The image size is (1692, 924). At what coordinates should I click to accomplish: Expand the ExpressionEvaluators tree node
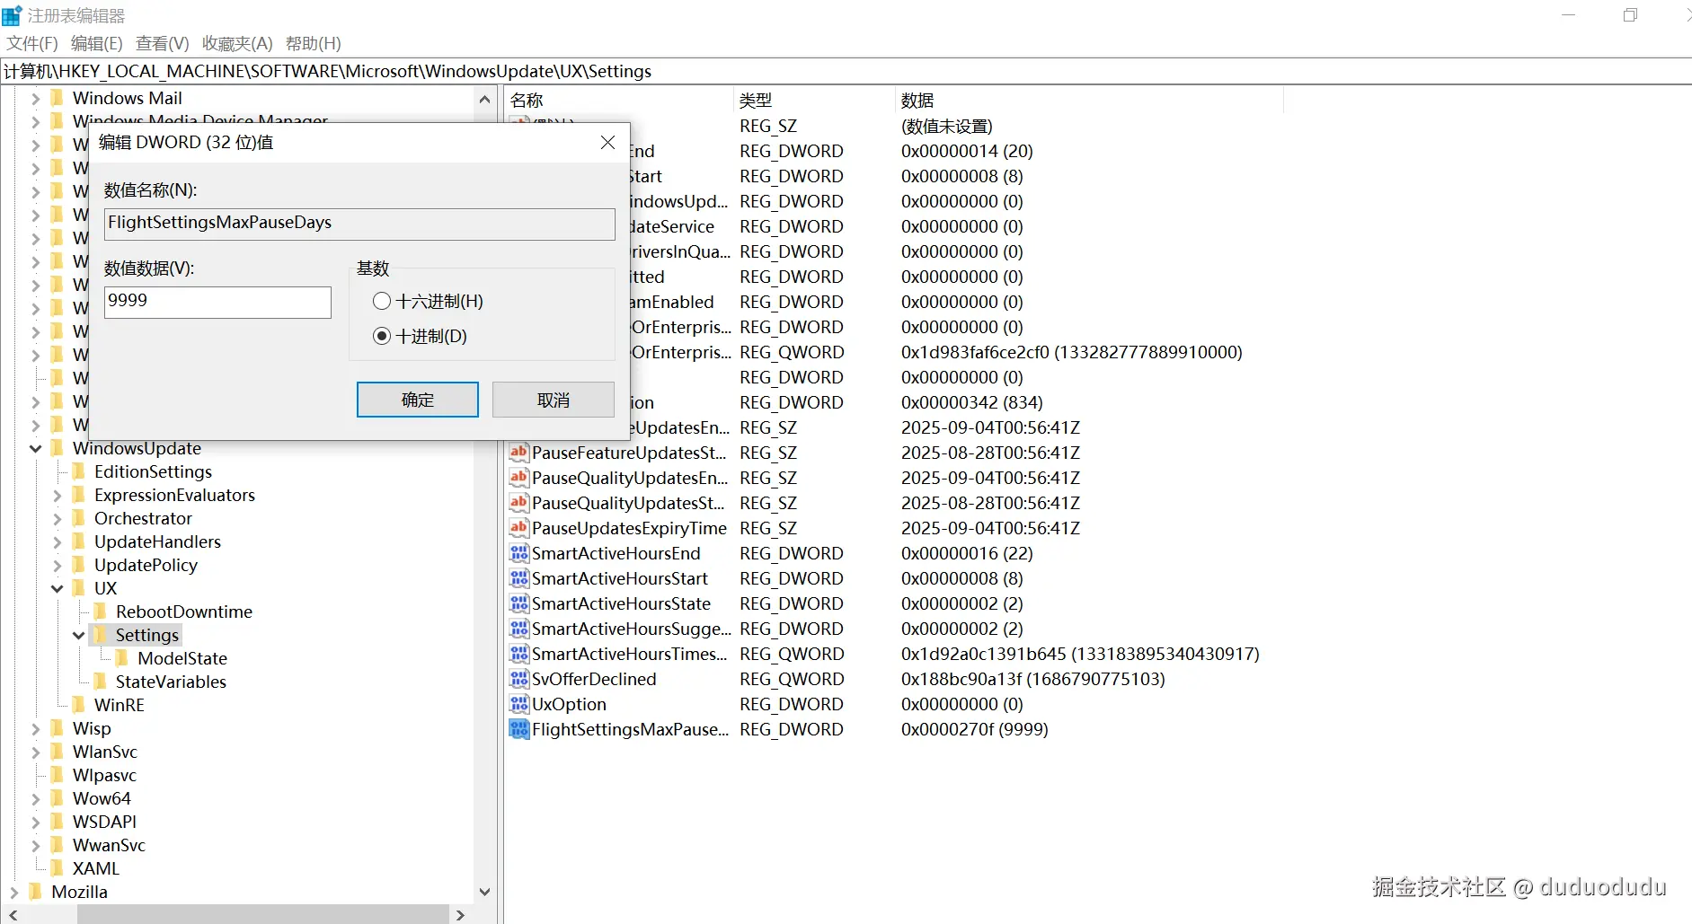click(58, 495)
